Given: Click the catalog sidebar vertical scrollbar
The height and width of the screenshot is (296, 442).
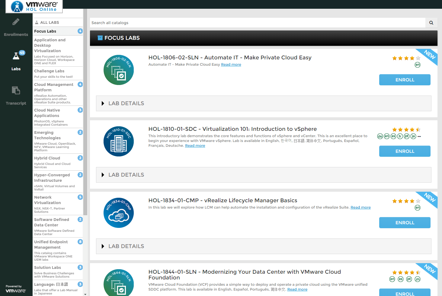Looking at the screenshot, I should [85, 112].
